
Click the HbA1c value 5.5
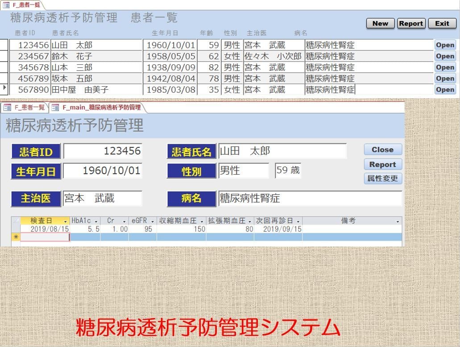click(85, 229)
